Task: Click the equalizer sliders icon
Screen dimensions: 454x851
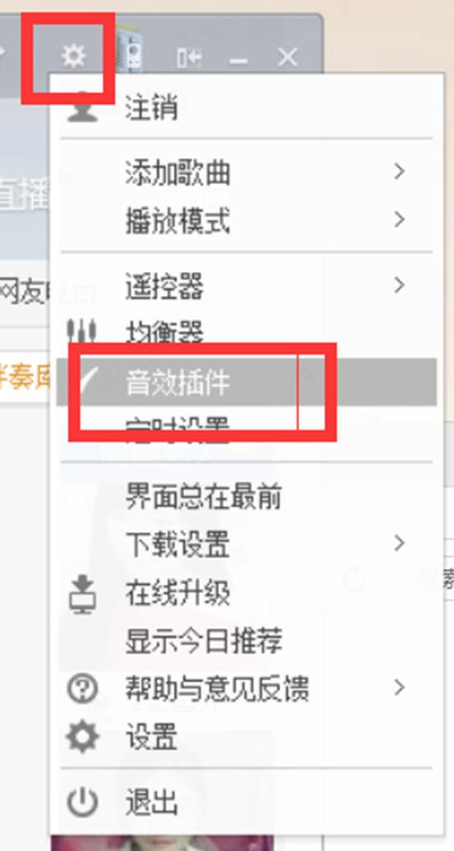Action: tap(82, 330)
